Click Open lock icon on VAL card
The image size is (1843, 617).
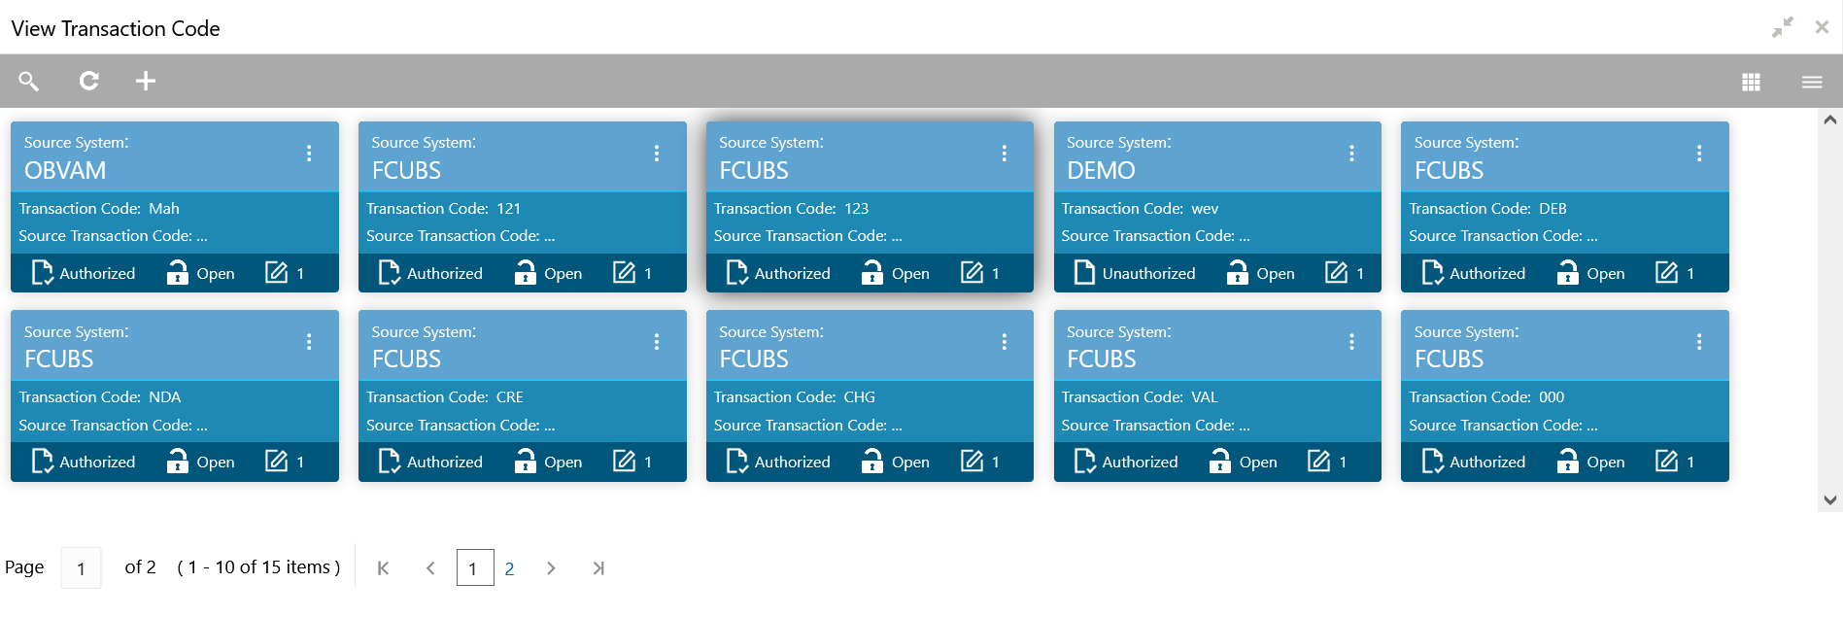(1219, 462)
